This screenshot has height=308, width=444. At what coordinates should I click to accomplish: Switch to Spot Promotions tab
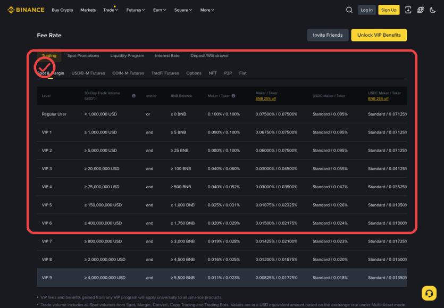[x=83, y=55]
